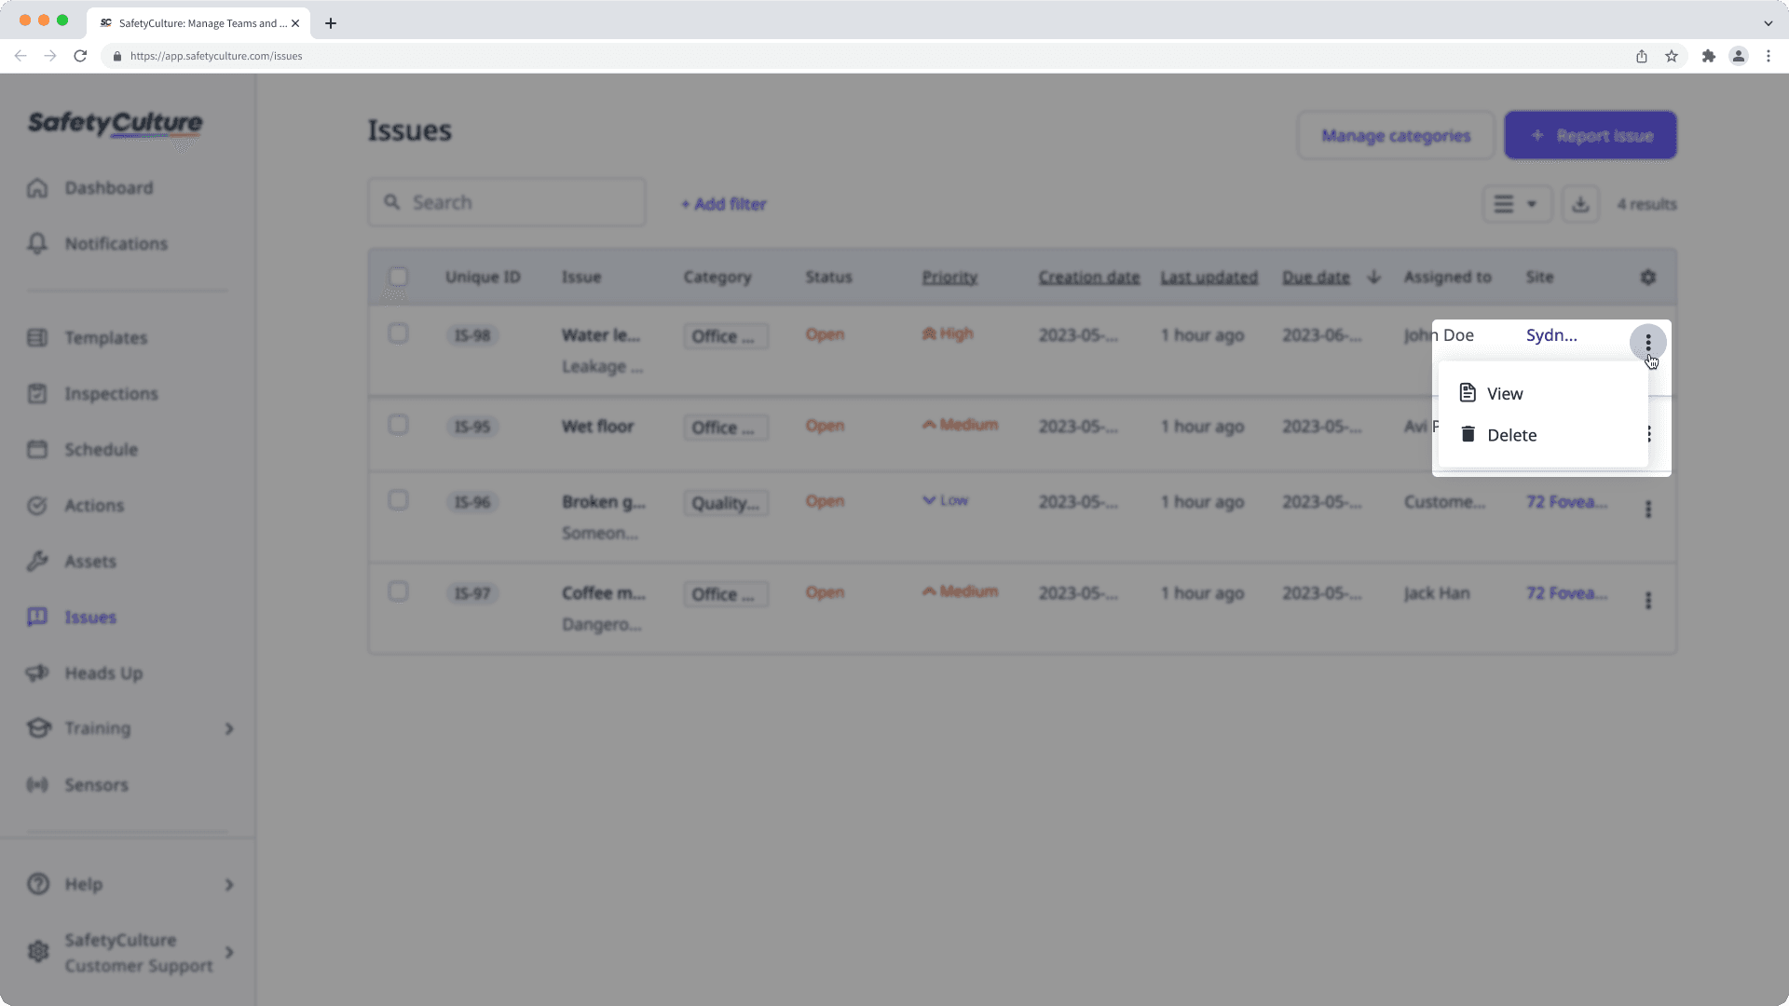The image size is (1789, 1006).
Task: Open the Assets section
Action: tap(89, 561)
